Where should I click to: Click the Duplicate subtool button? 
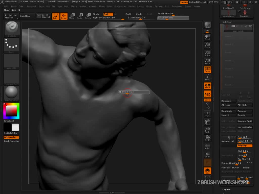click(229, 111)
